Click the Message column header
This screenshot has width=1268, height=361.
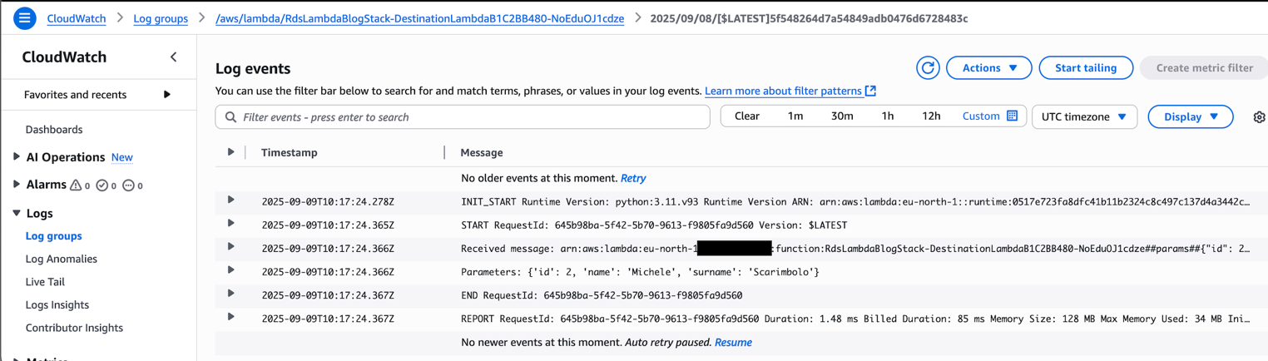click(x=482, y=152)
